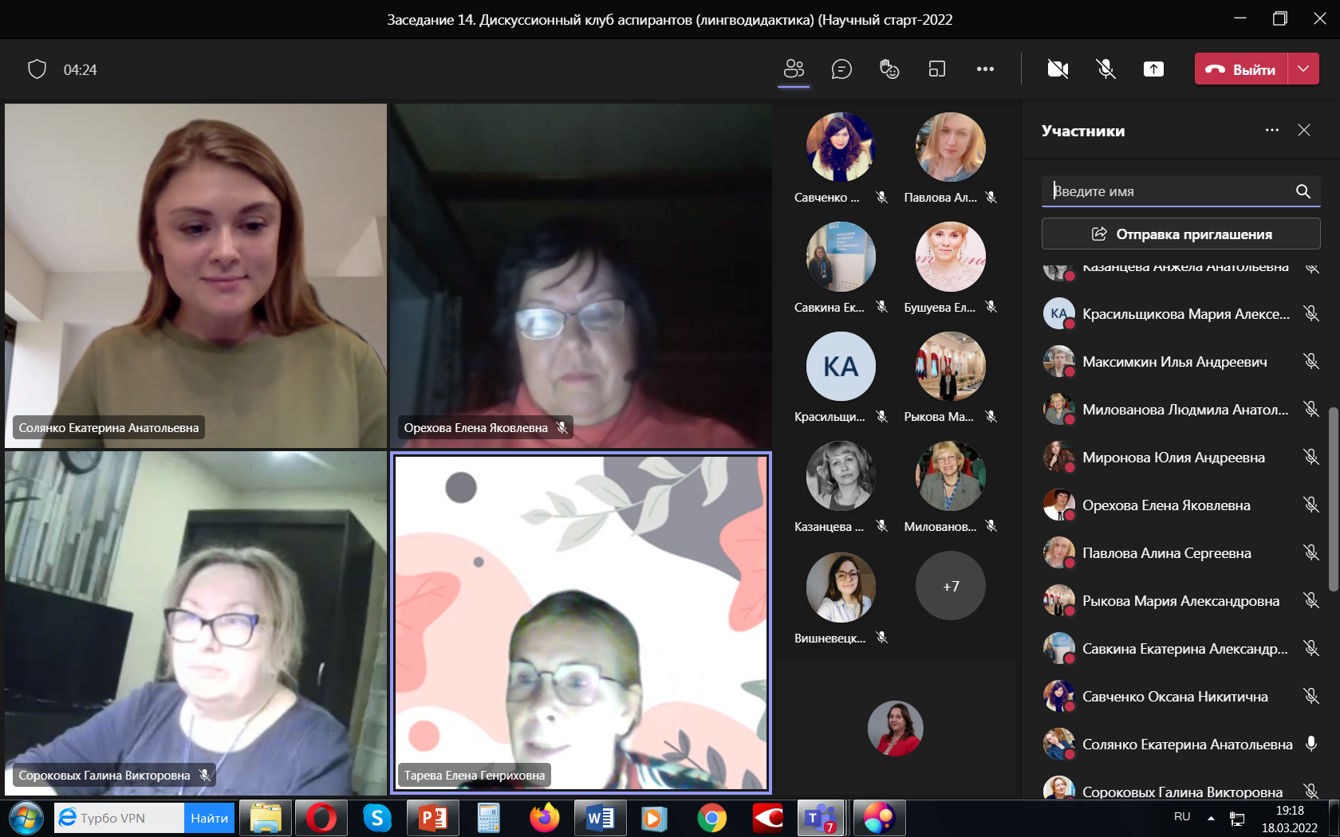Open the meeting chat icon
1340x837 pixels.
pos(841,69)
